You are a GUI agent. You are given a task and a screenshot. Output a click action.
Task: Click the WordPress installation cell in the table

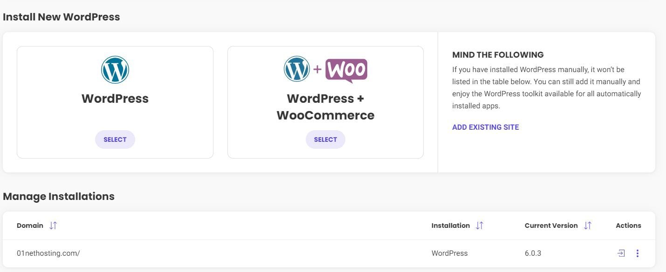[x=450, y=253]
